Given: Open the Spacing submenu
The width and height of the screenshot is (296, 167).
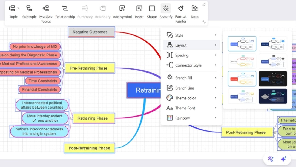Looking at the screenshot, I should [x=191, y=55].
